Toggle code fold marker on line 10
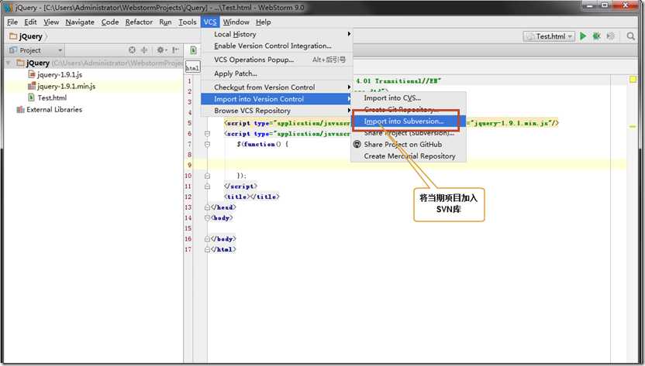645x366 pixels. coord(207,176)
